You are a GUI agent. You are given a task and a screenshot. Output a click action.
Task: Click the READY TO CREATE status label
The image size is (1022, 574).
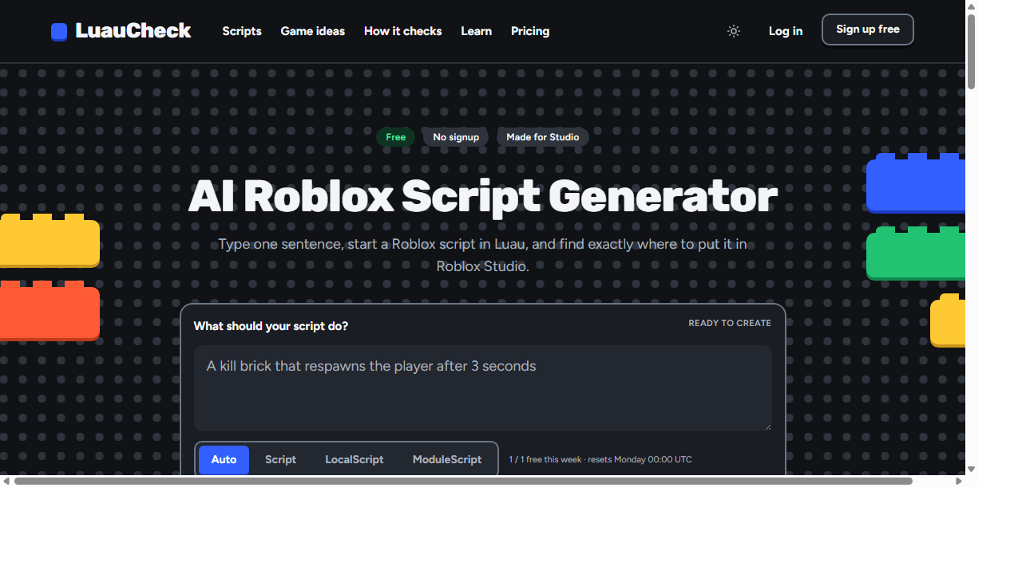pos(730,324)
